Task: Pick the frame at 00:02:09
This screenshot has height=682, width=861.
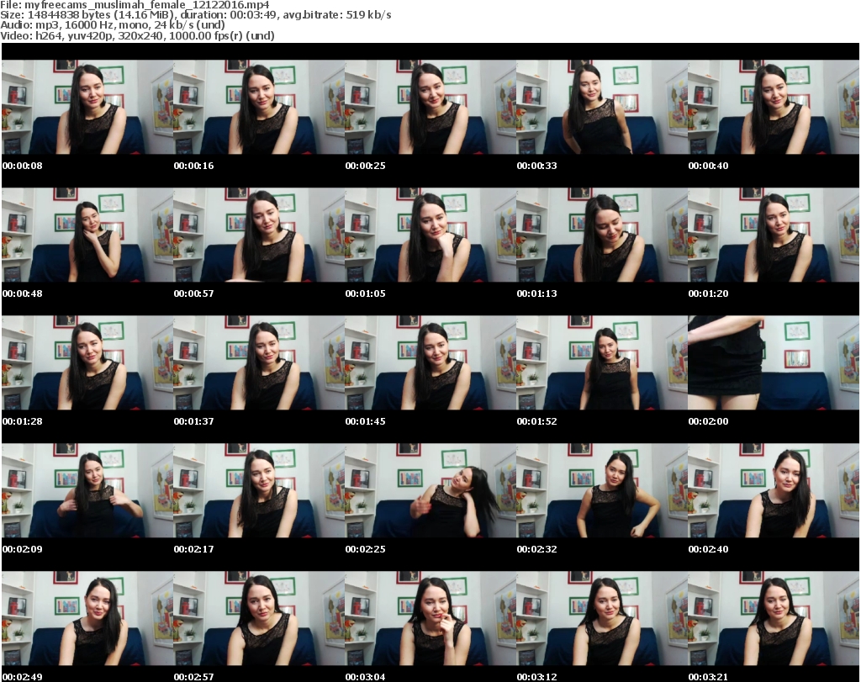Action: click(87, 490)
